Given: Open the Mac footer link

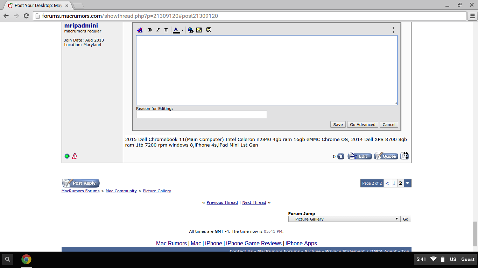Looking at the screenshot, I should coord(196,244).
